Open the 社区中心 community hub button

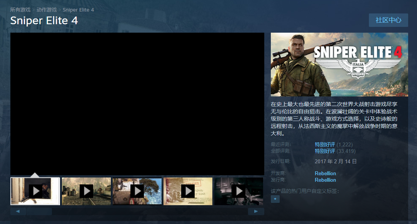pyautogui.click(x=388, y=20)
